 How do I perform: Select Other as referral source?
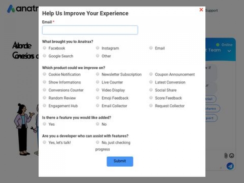[x=98, y=56]
